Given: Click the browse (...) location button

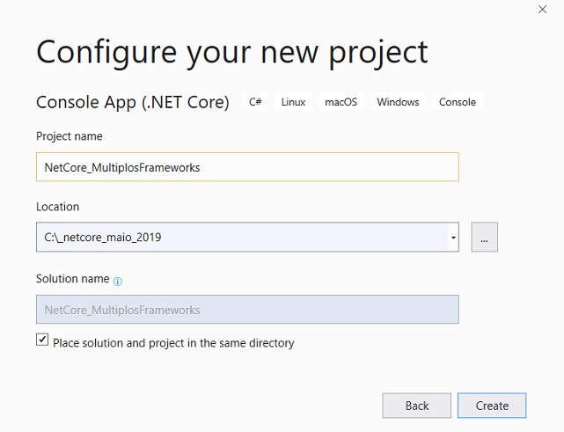Looking at the screenshot, I should point(485,237).
